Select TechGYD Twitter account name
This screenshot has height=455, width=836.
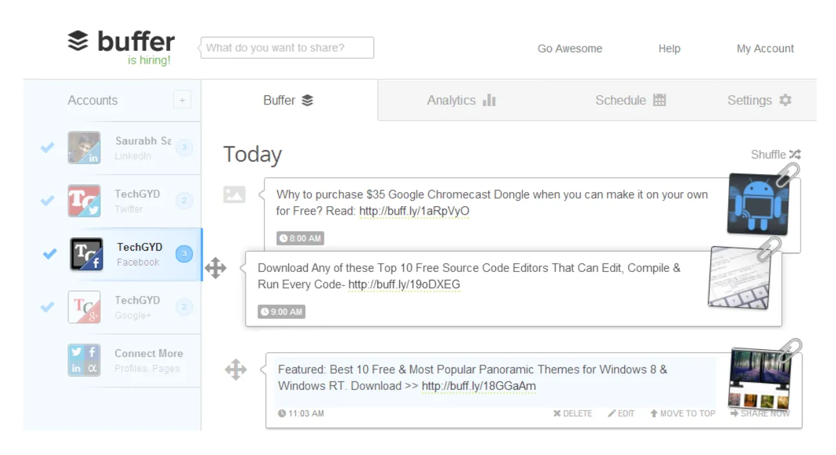(137, 194)
